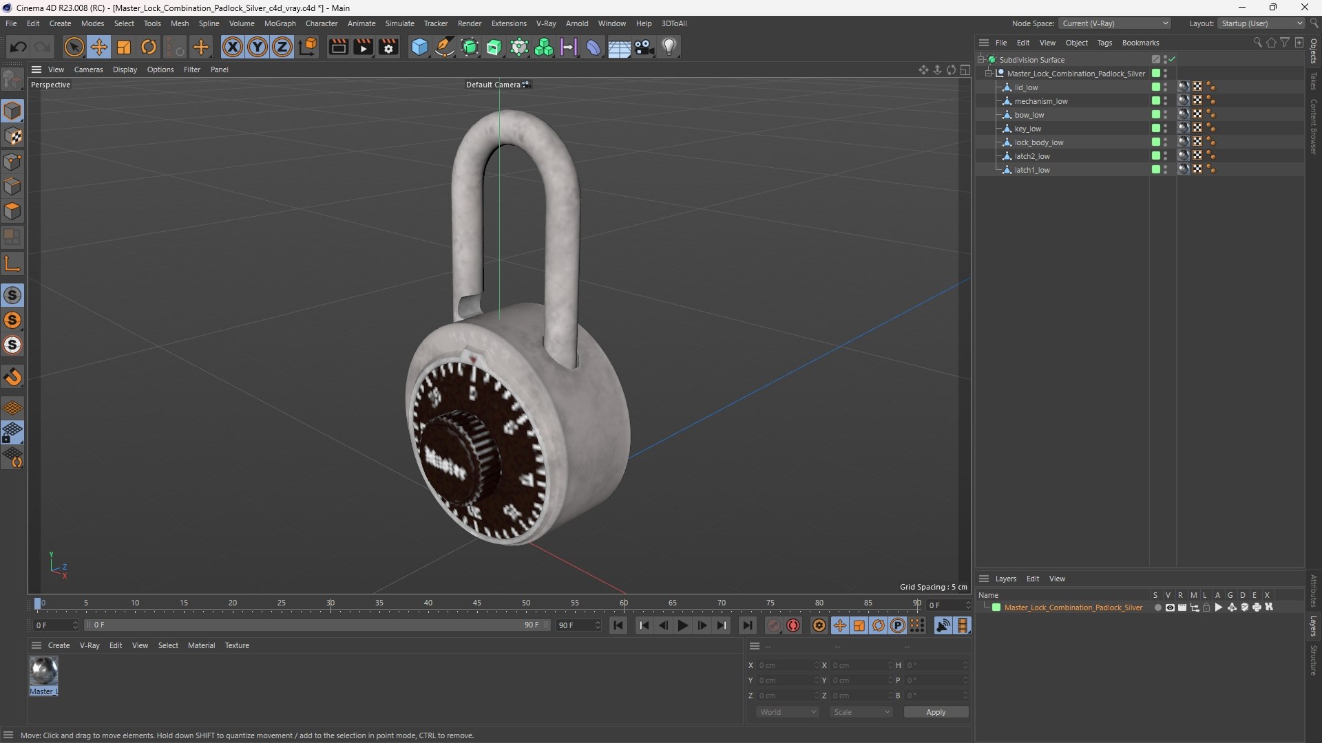Toggle viewport maximize icon

click(x=965, y=69)
